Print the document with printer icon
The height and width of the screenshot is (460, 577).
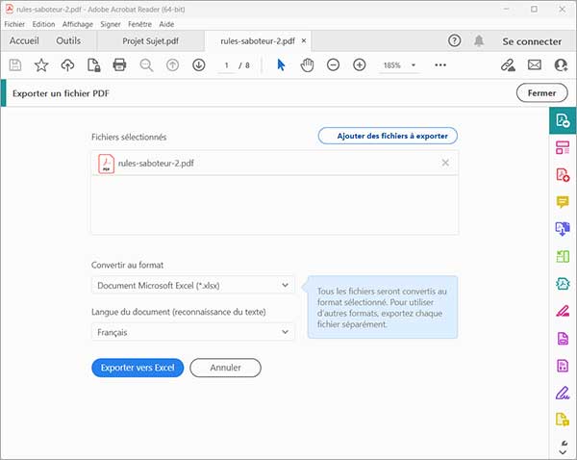coord(119,65)
